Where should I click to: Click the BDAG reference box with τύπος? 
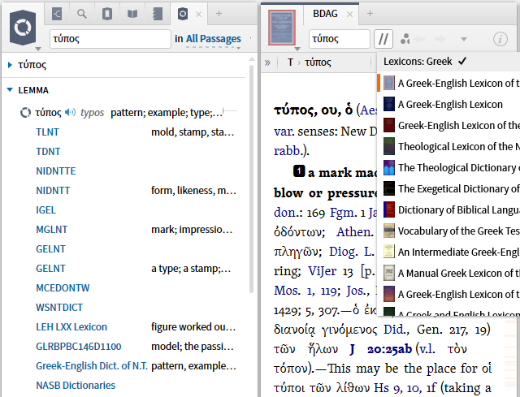(x=340, y=39)
